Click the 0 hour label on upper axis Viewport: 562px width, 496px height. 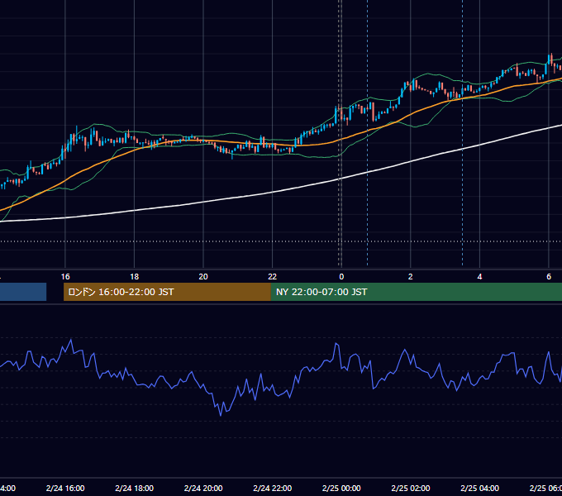341,277
